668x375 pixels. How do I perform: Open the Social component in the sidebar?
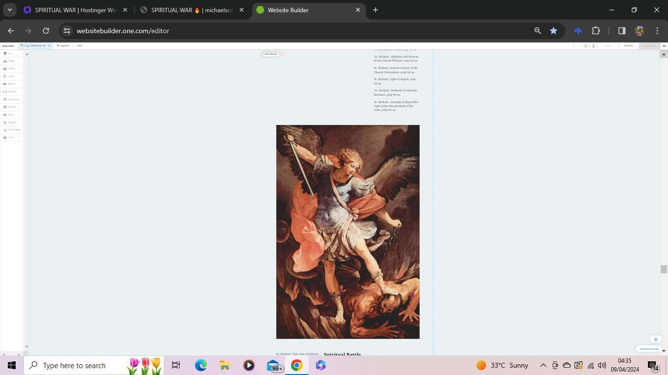[11, 114]
